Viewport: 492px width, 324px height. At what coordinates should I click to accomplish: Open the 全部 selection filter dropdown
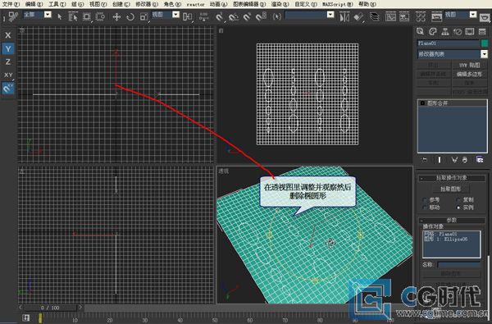48,15
